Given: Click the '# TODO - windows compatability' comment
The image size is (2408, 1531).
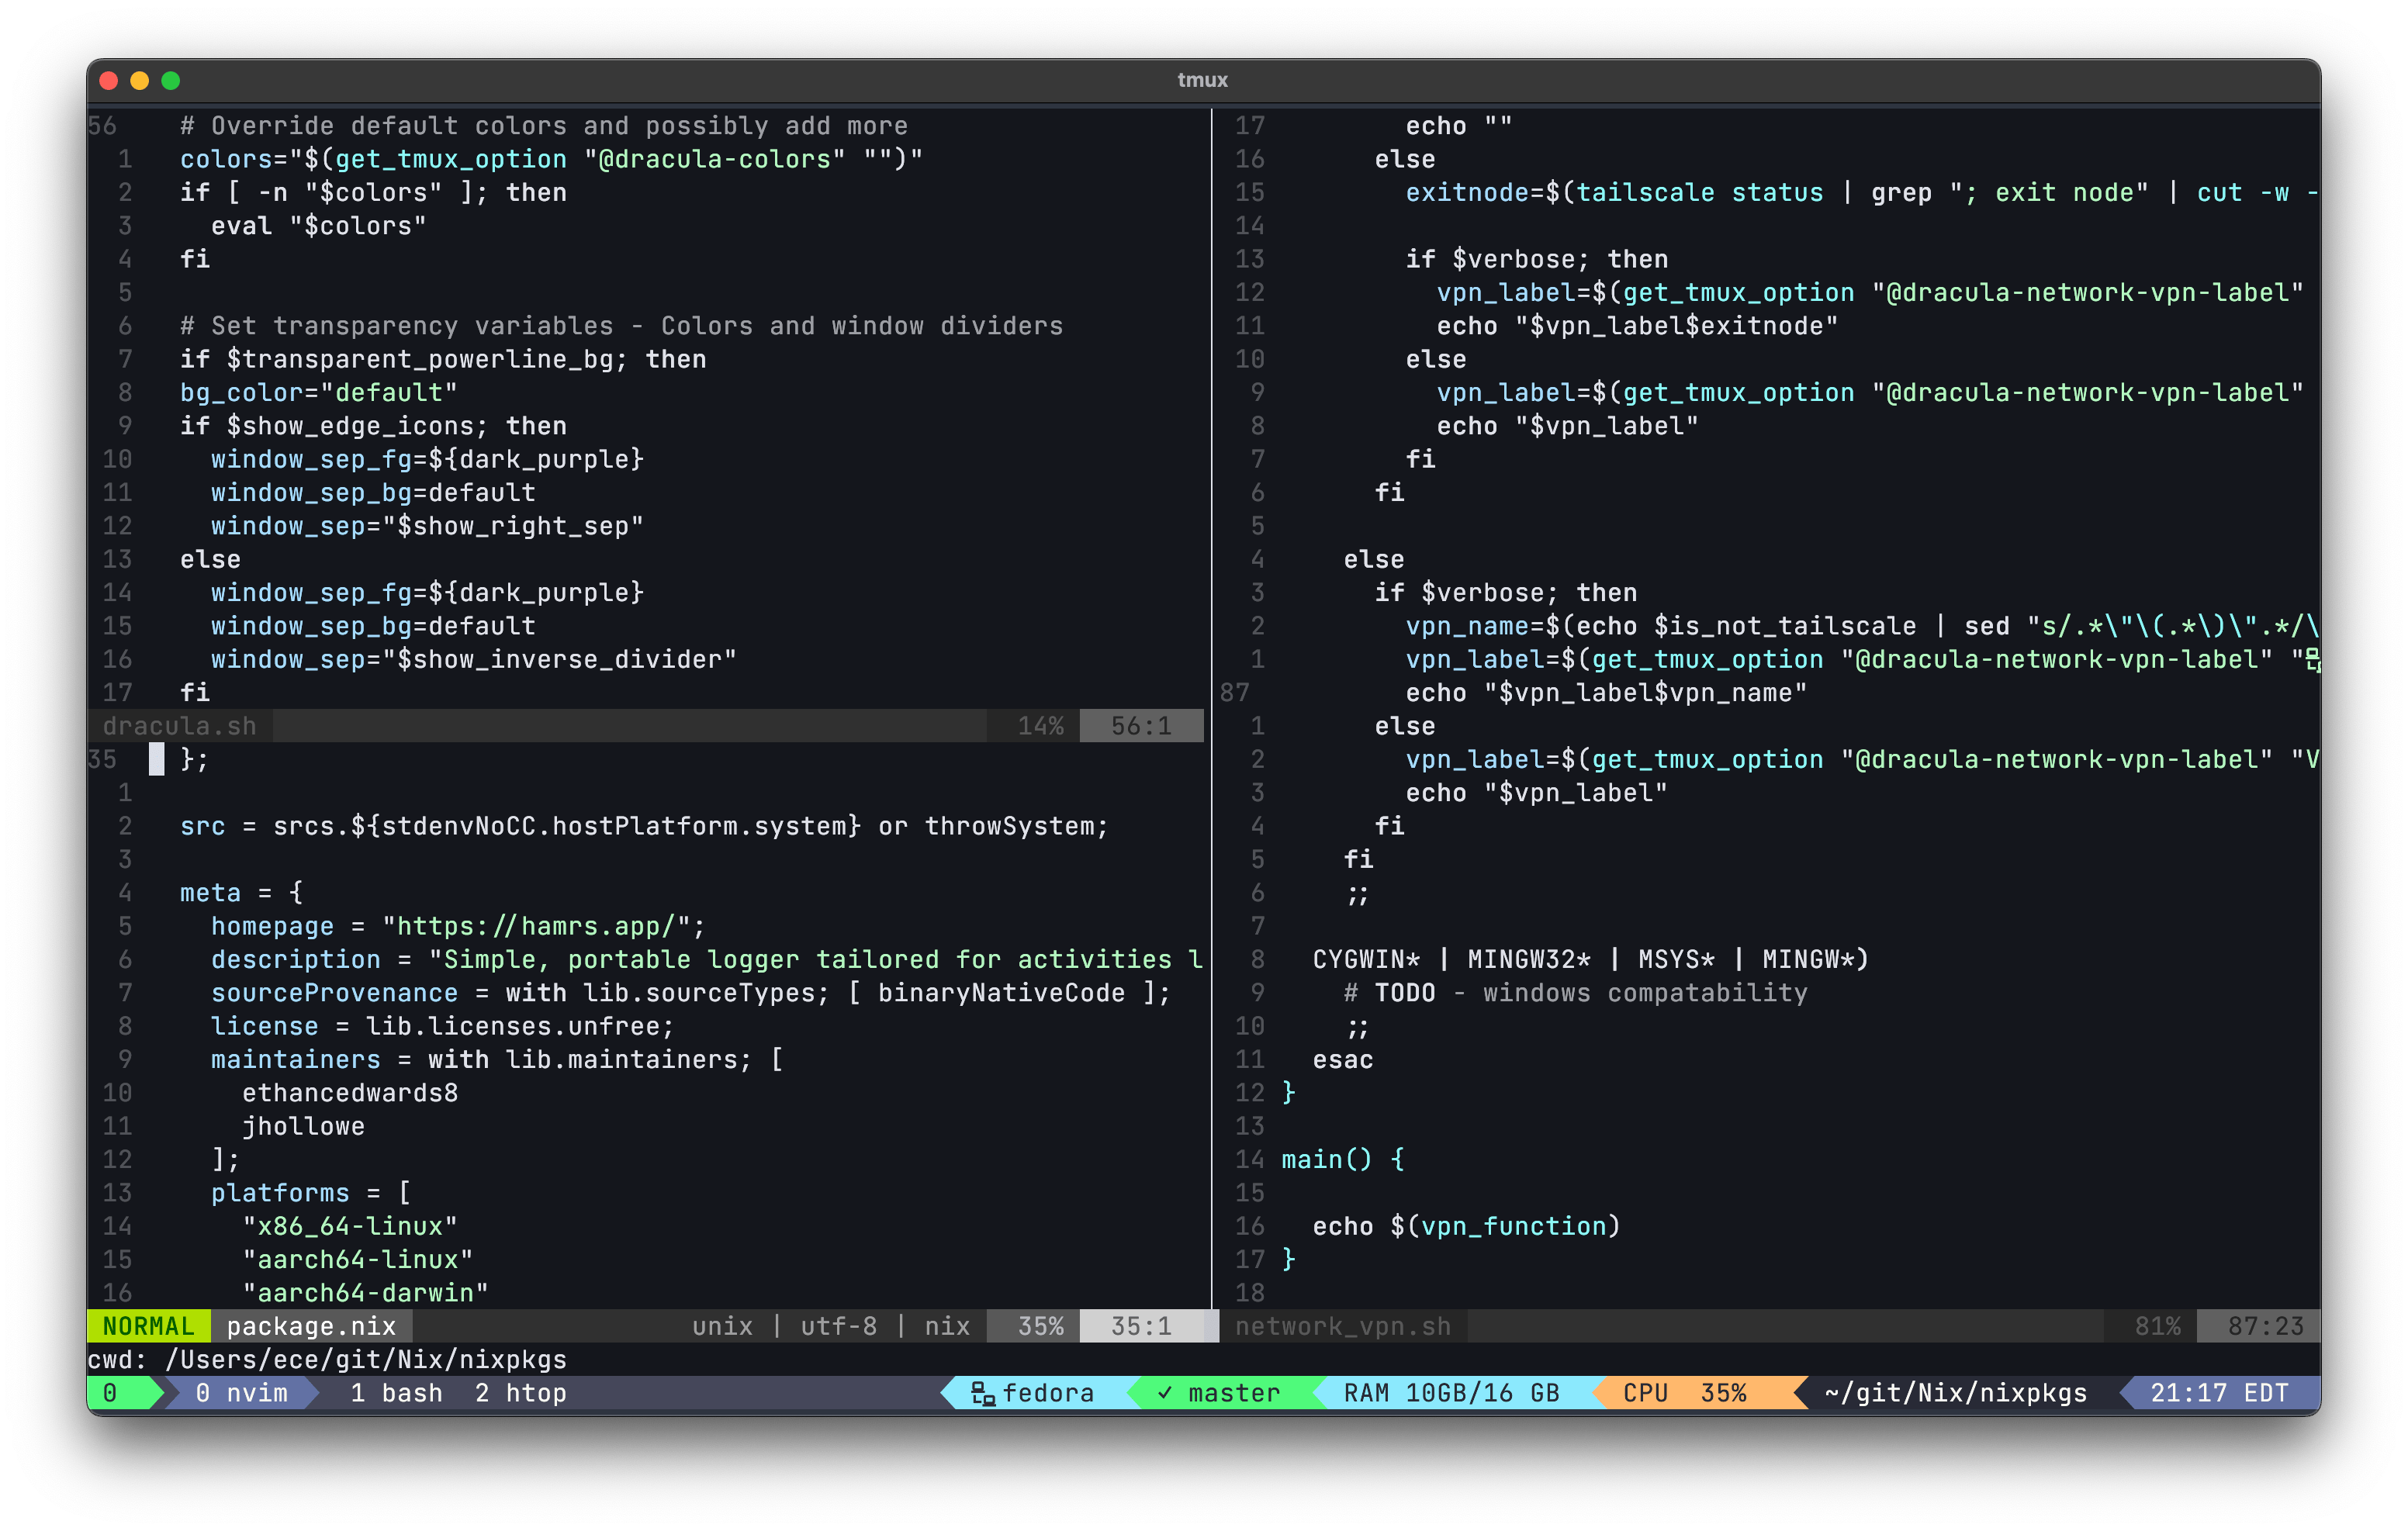Looking at the screenshot, I should click(x=1575, y=993).
